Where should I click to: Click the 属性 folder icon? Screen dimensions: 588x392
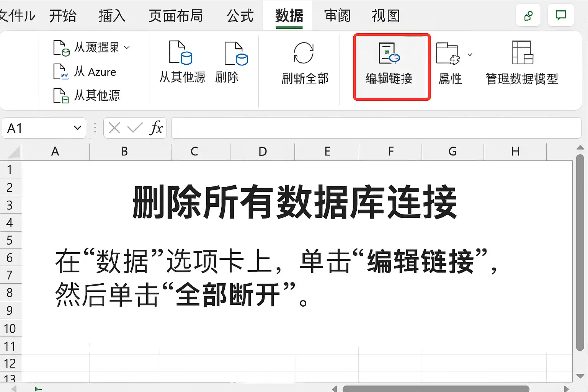pyautogui.click(x=448, y=53)
